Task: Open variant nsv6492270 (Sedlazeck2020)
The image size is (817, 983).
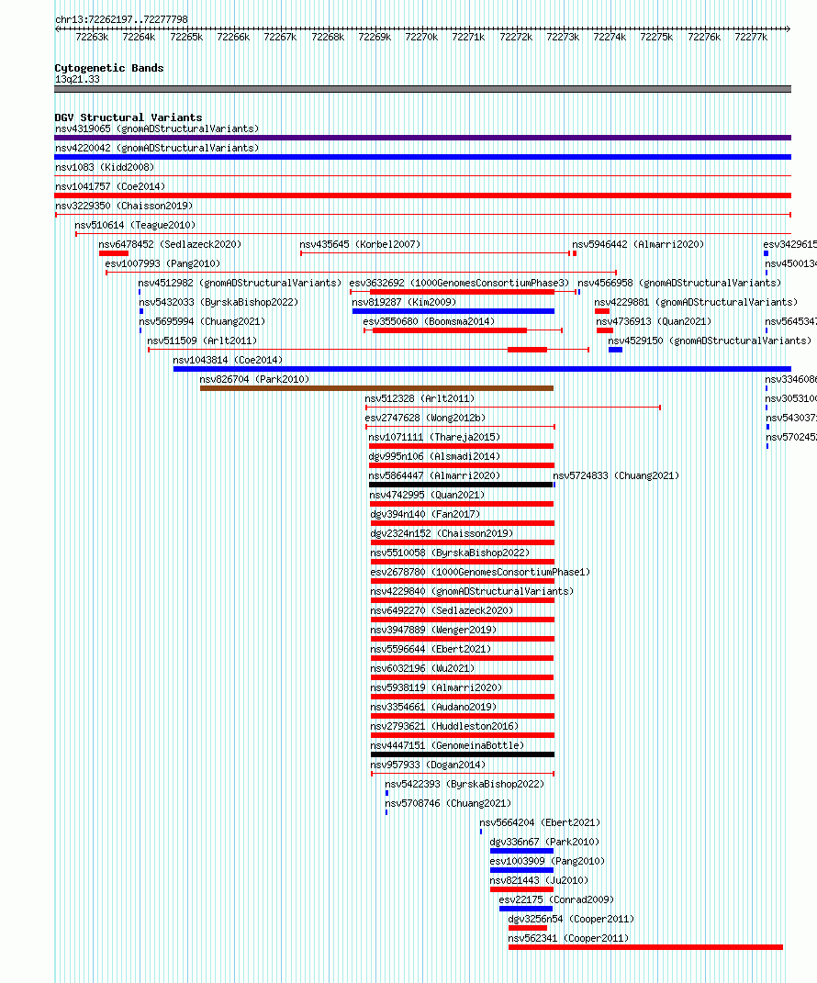Action: 442,611
